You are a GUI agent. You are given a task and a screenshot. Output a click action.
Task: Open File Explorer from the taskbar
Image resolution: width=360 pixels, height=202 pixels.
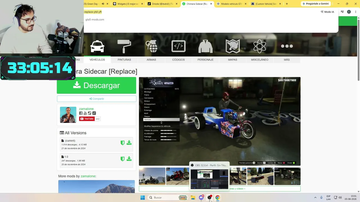click(193, 198)
